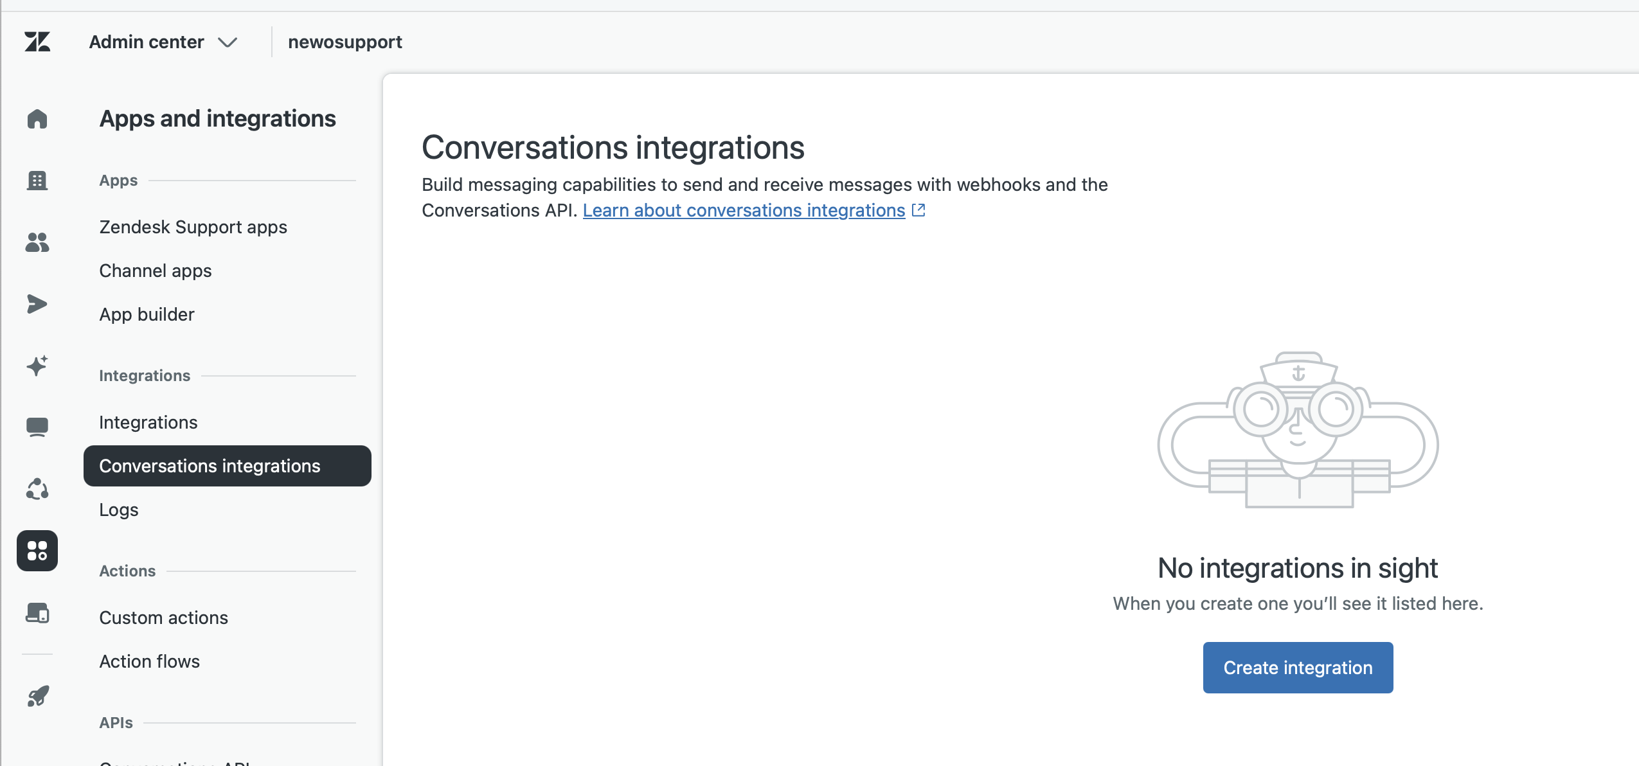
Task: Open Logs under Integrations
Action: pyautogui.click(x=119, y=510)
